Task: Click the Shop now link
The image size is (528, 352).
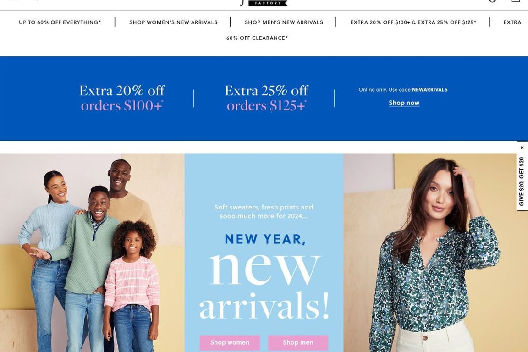Action: coord(404,103)
